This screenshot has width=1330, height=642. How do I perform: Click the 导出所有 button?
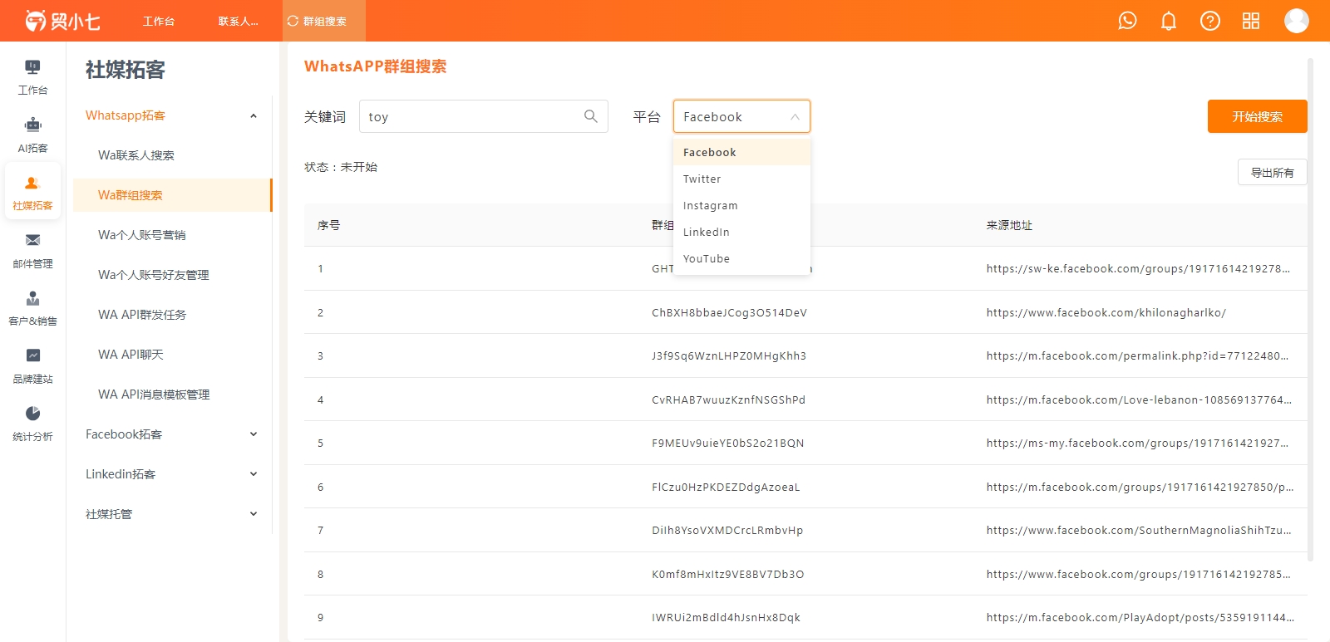(x=1272, y=172)
